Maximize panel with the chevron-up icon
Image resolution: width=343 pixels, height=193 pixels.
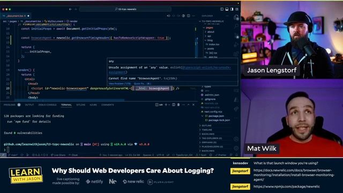tap(188, 105)
